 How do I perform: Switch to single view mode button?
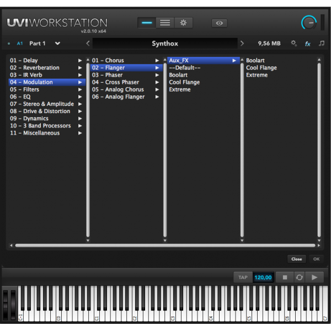pos(147,23)
